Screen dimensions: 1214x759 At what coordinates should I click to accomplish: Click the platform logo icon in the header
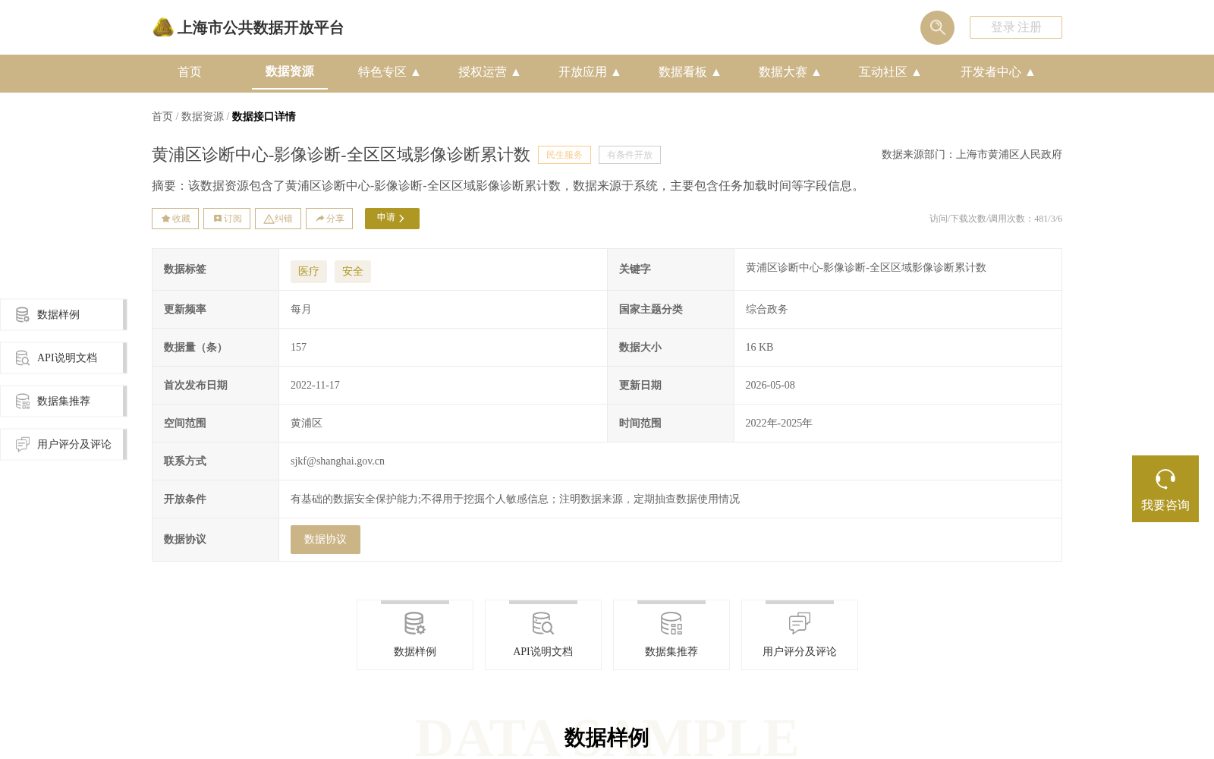[163, 27]
